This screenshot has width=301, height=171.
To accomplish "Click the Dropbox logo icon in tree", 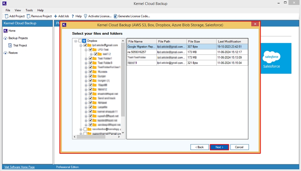I will (84, 41).
